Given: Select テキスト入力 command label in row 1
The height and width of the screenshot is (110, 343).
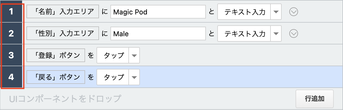Looking at the screenshot, I should coord(244,12).
